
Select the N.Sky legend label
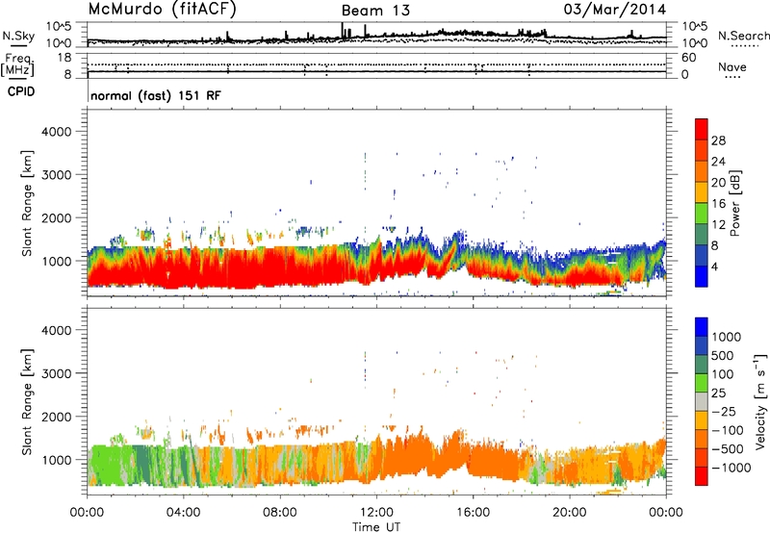click(x=18, y=36)
